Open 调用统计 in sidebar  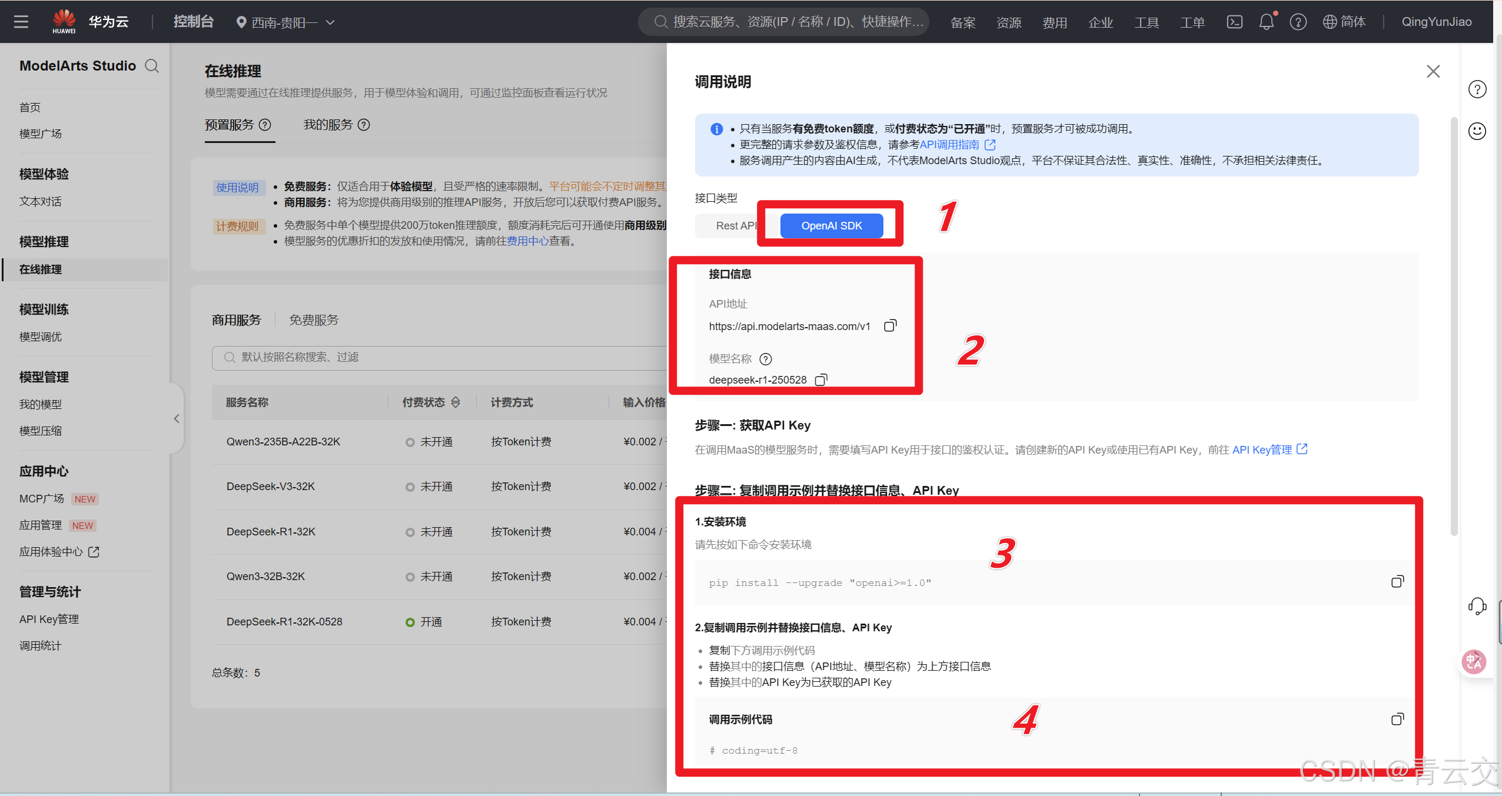pyautogui.click(x=40, y=645)
